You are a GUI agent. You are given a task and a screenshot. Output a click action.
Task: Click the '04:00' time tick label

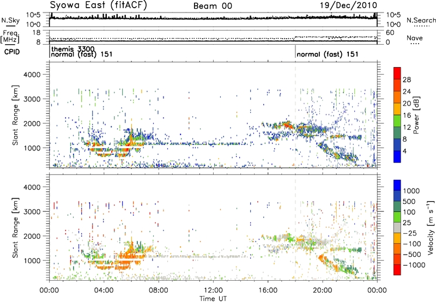(x=104, y=291)
